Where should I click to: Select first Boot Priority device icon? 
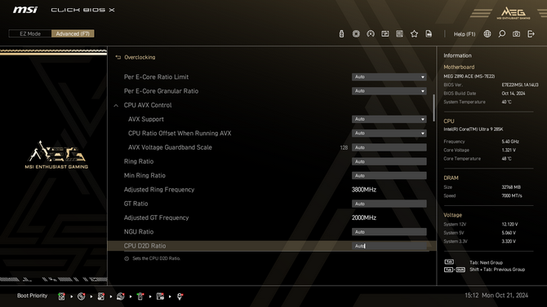coord(61,296)
